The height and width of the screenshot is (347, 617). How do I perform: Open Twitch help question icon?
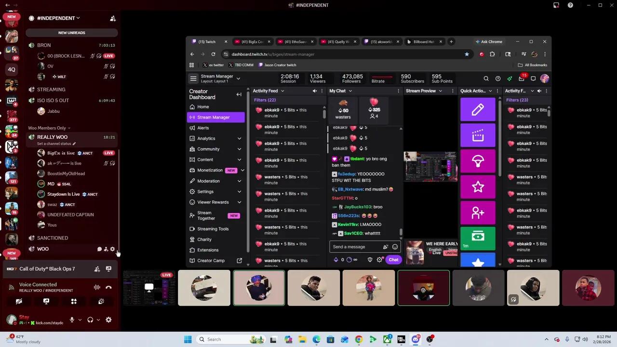pos(497,79)
